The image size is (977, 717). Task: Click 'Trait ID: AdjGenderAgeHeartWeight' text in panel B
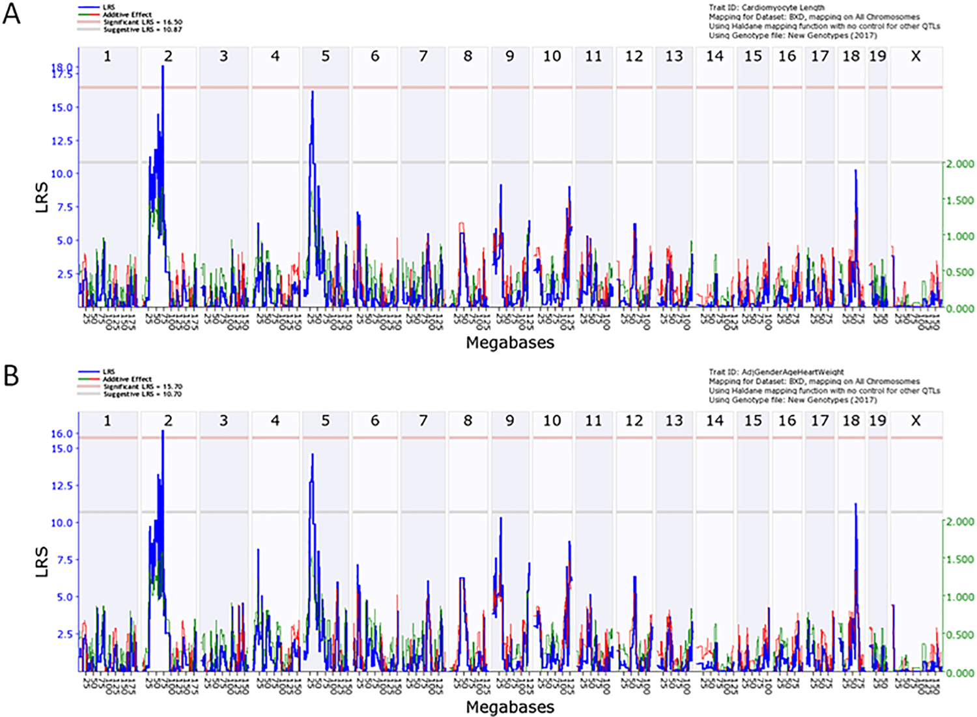click(x=776, y=372)
